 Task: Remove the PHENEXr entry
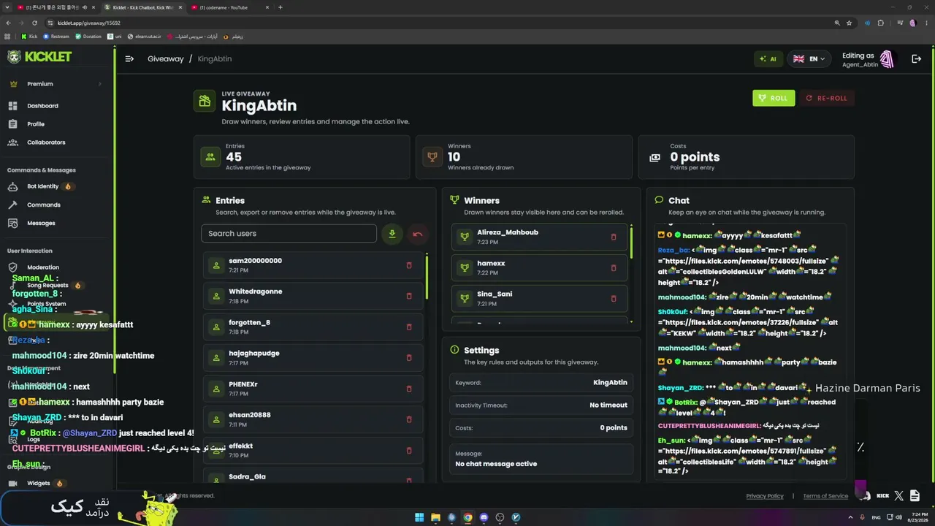409,389
